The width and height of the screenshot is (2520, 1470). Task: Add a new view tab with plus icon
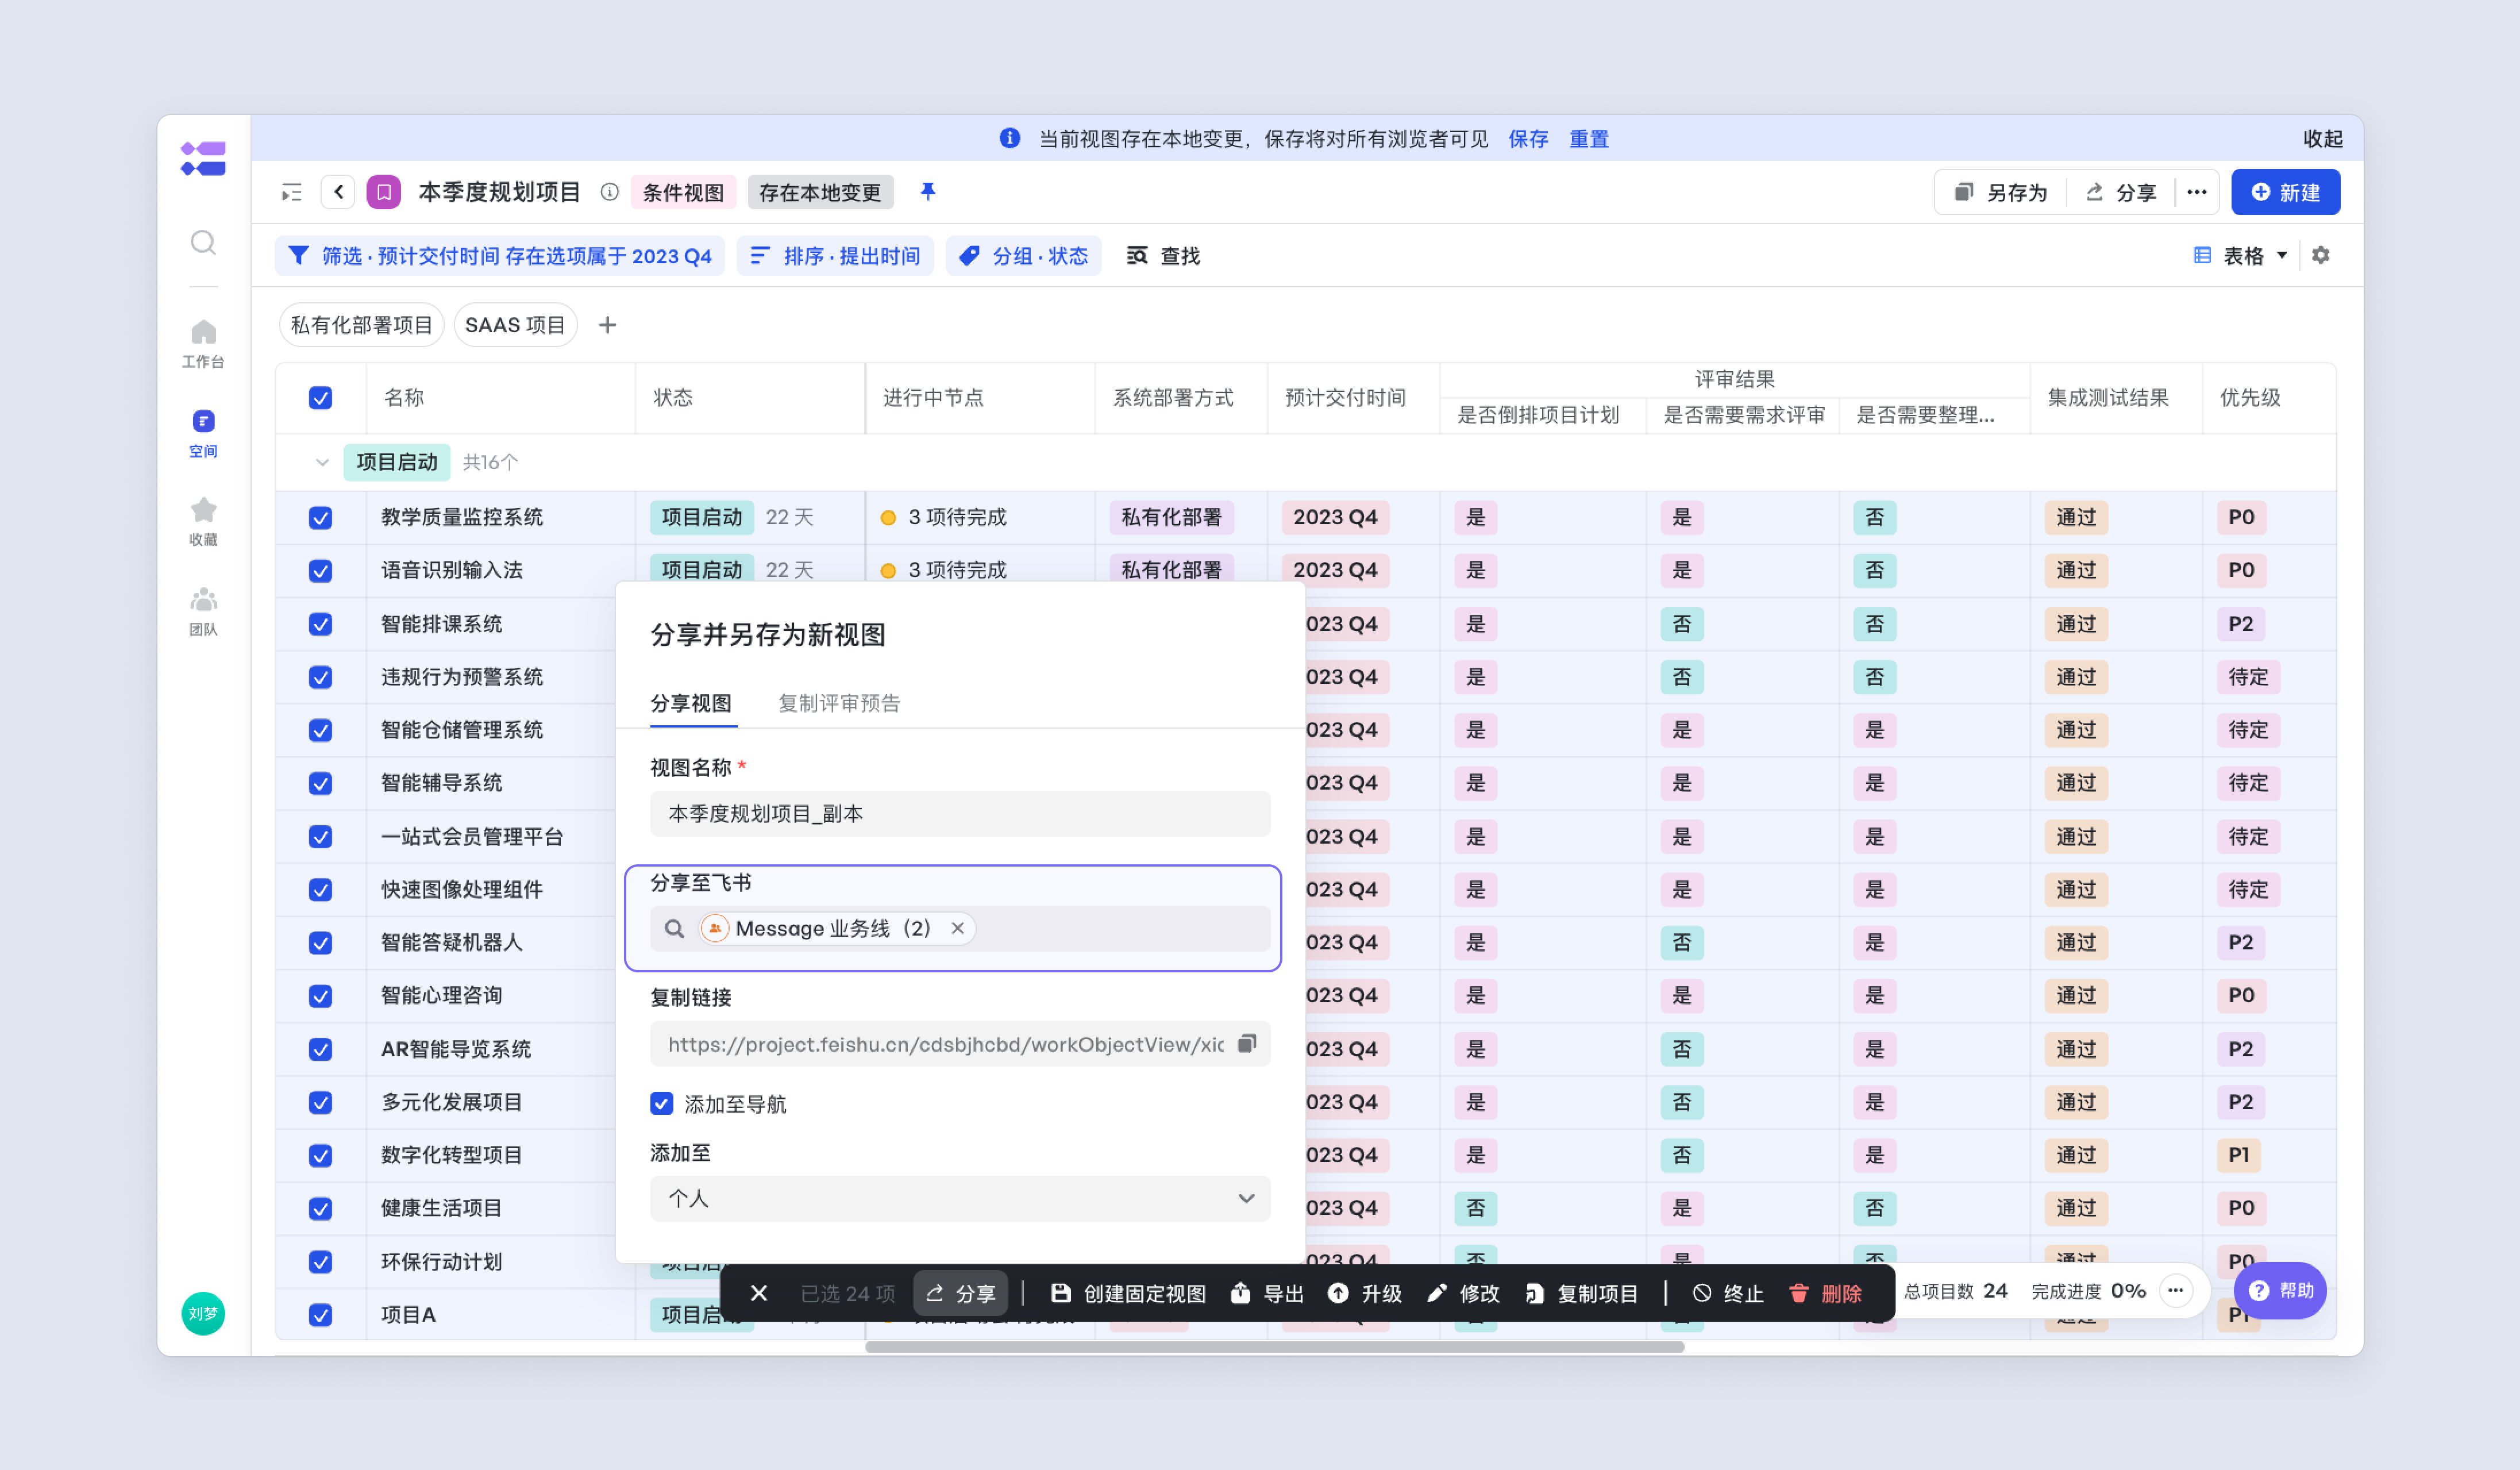(x=607, y=325)
